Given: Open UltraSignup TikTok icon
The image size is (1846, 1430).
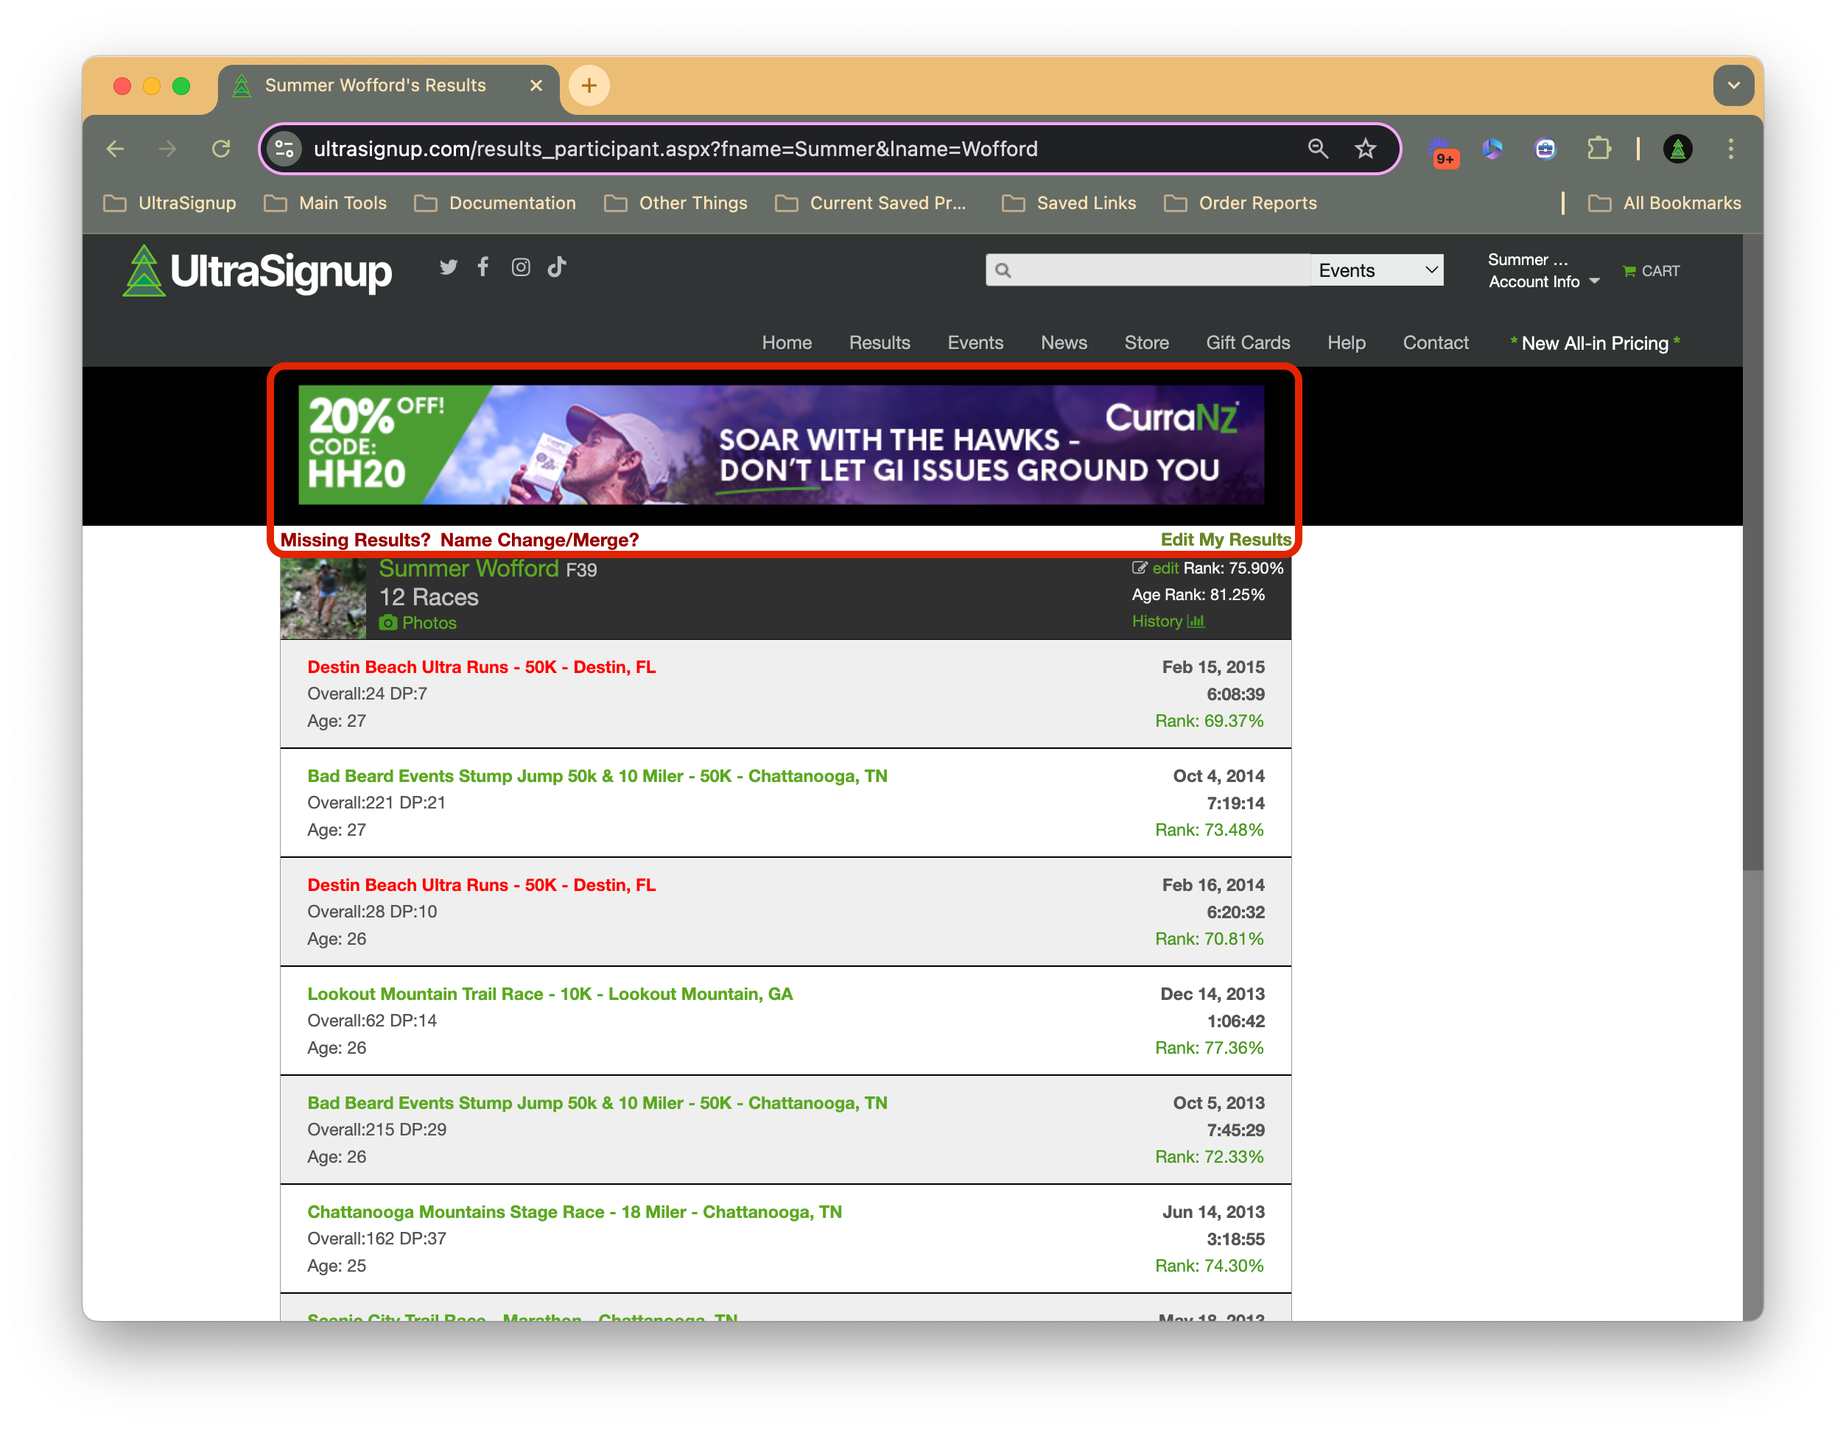Looking at the screenshot, I should tap(557, 267).
